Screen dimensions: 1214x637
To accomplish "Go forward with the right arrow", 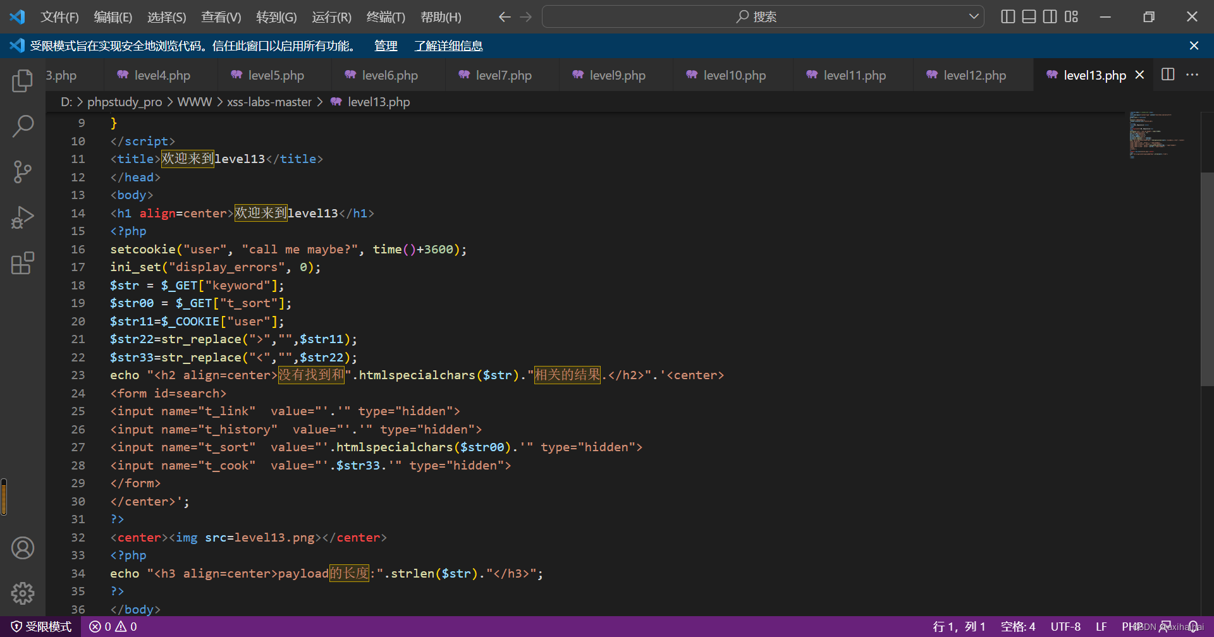I will [x=525, y=17].
